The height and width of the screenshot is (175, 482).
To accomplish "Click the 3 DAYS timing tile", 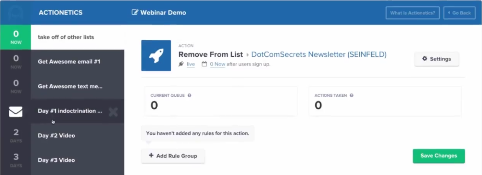I will click(16, 160).
